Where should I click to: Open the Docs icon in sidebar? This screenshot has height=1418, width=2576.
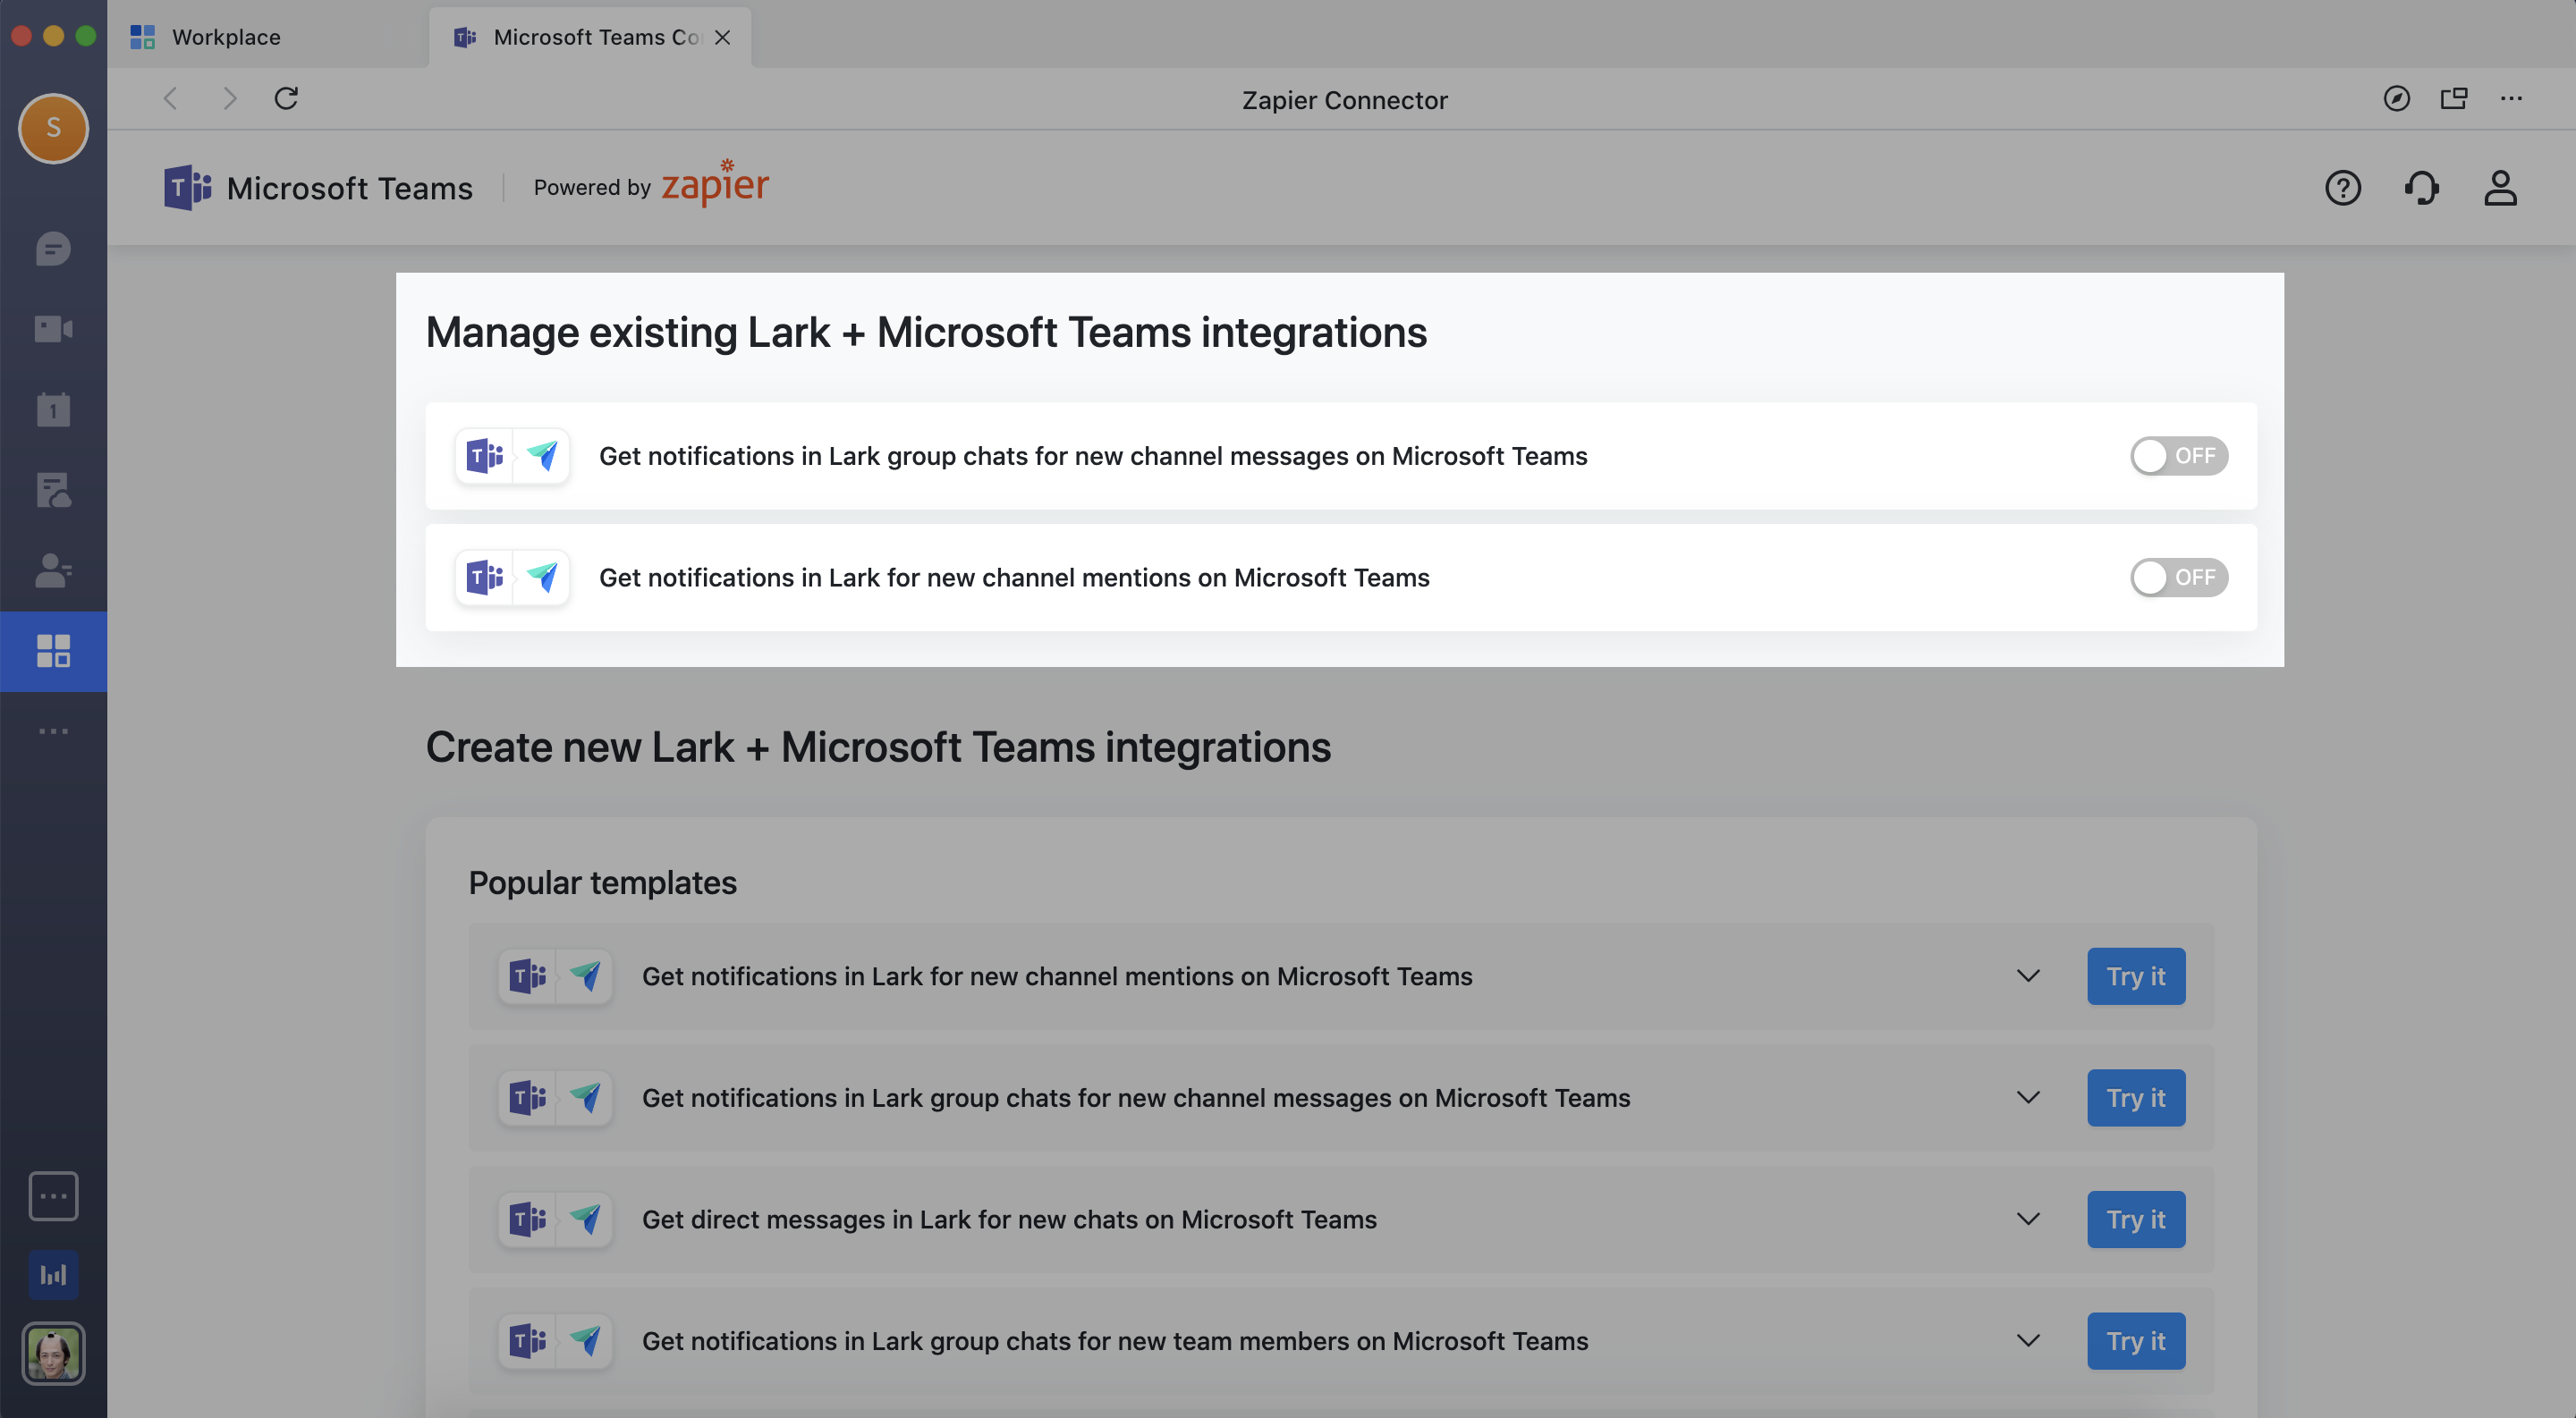tap(53, 489)
